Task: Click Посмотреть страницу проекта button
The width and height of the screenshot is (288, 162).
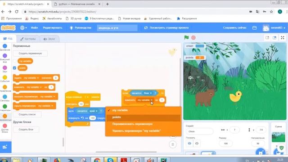Action: click(166, 28)
